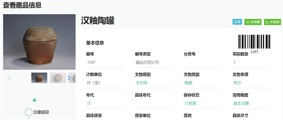Click the 质地 label
Viewport: 283px width, 121px height.
tap(188, 116)
